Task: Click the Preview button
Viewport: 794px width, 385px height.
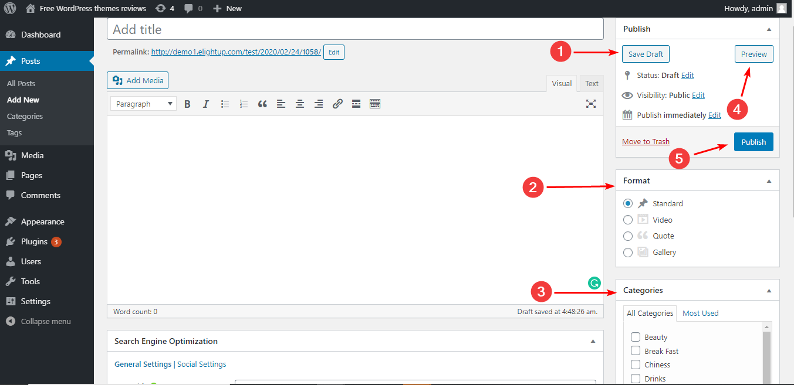Action: [754, 54]
